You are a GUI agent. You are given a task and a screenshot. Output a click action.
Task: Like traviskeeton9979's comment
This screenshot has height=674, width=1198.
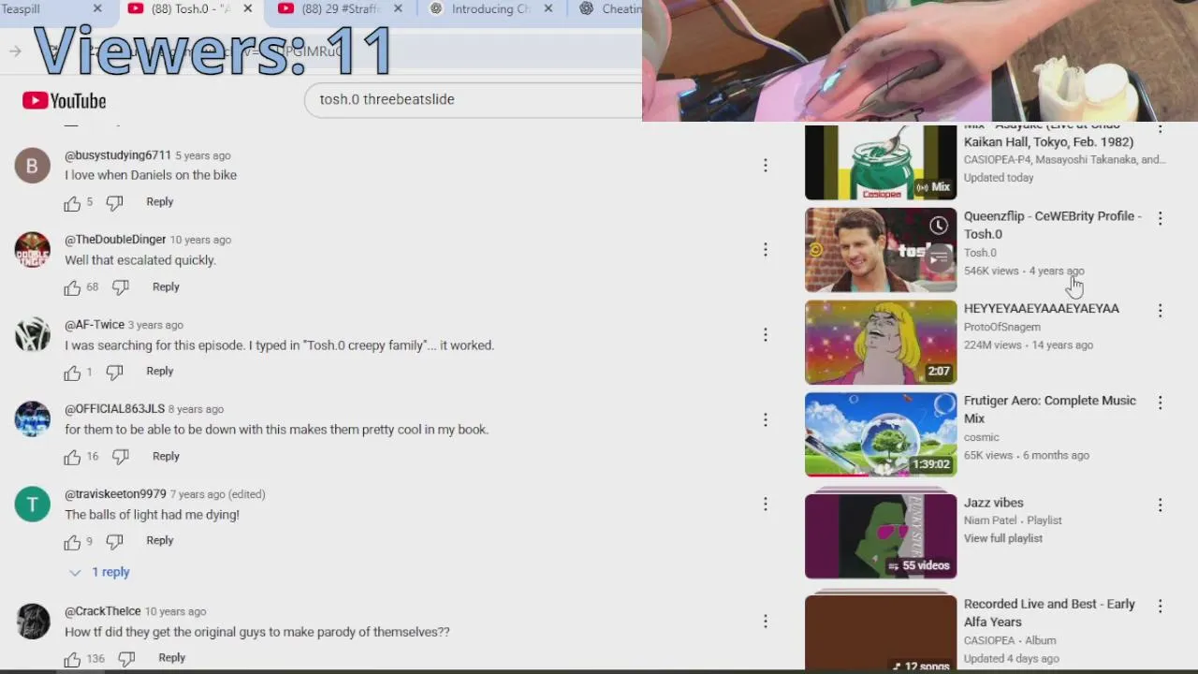[72, 541]
